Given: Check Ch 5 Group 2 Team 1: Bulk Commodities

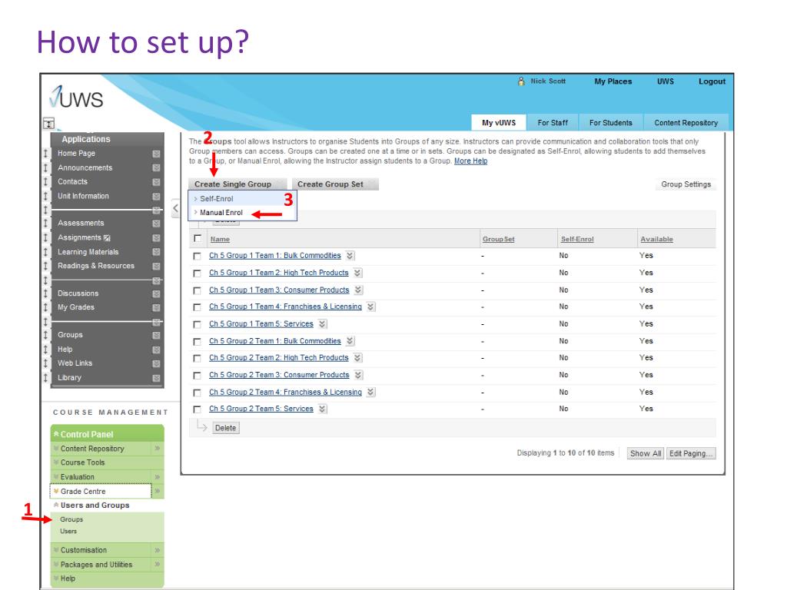Looking at the screenshot, I should tap(198, 342).
